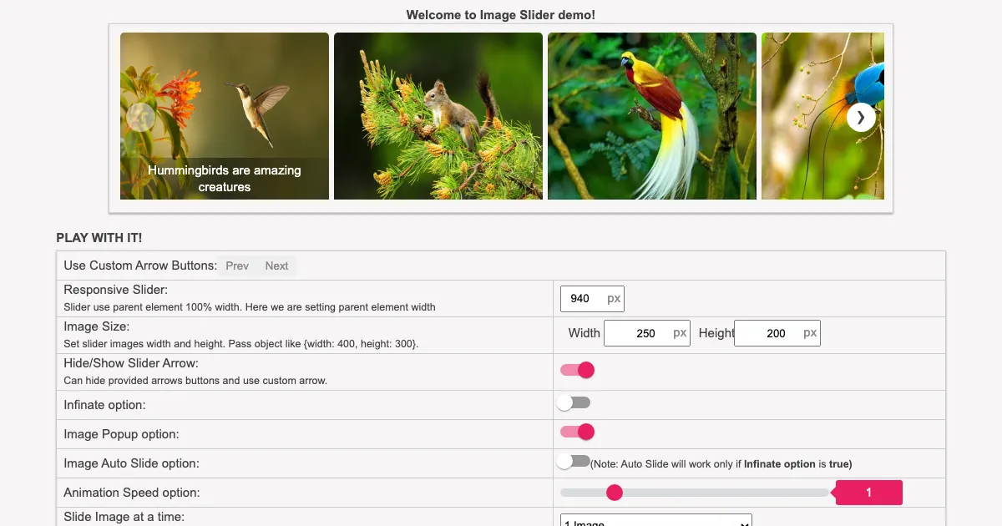Click the 'Responsive Slider:' label
The height and width of the screenshot is (526, 1002).
point(116,290)
